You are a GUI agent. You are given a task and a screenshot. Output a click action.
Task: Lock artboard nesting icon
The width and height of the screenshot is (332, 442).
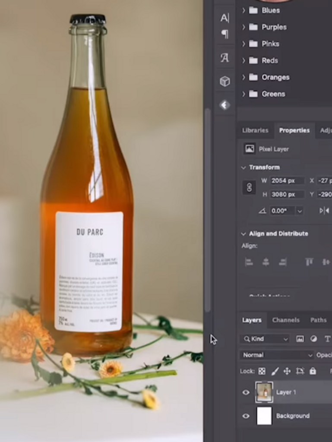(x=300, y=371)
